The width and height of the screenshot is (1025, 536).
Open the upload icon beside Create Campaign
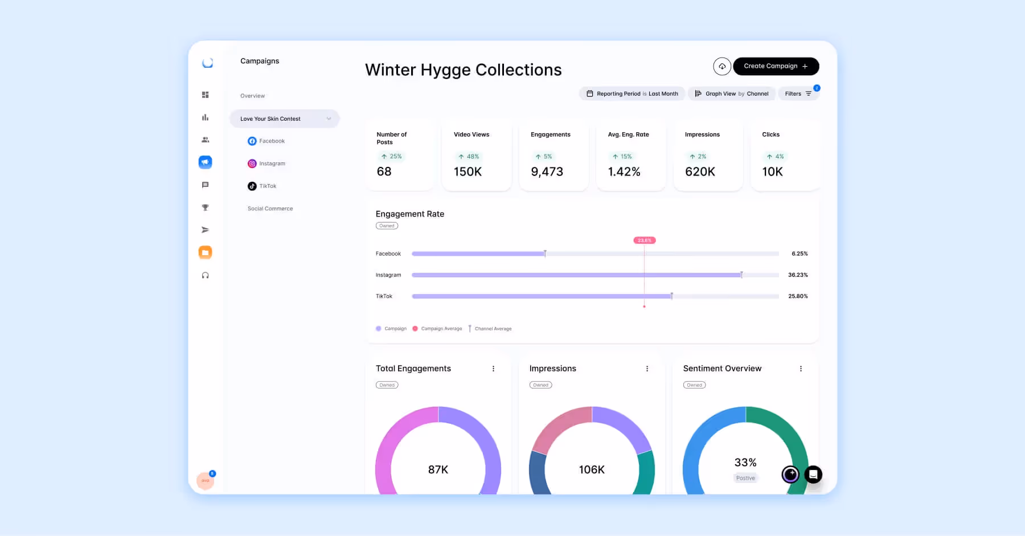(722, 66)
